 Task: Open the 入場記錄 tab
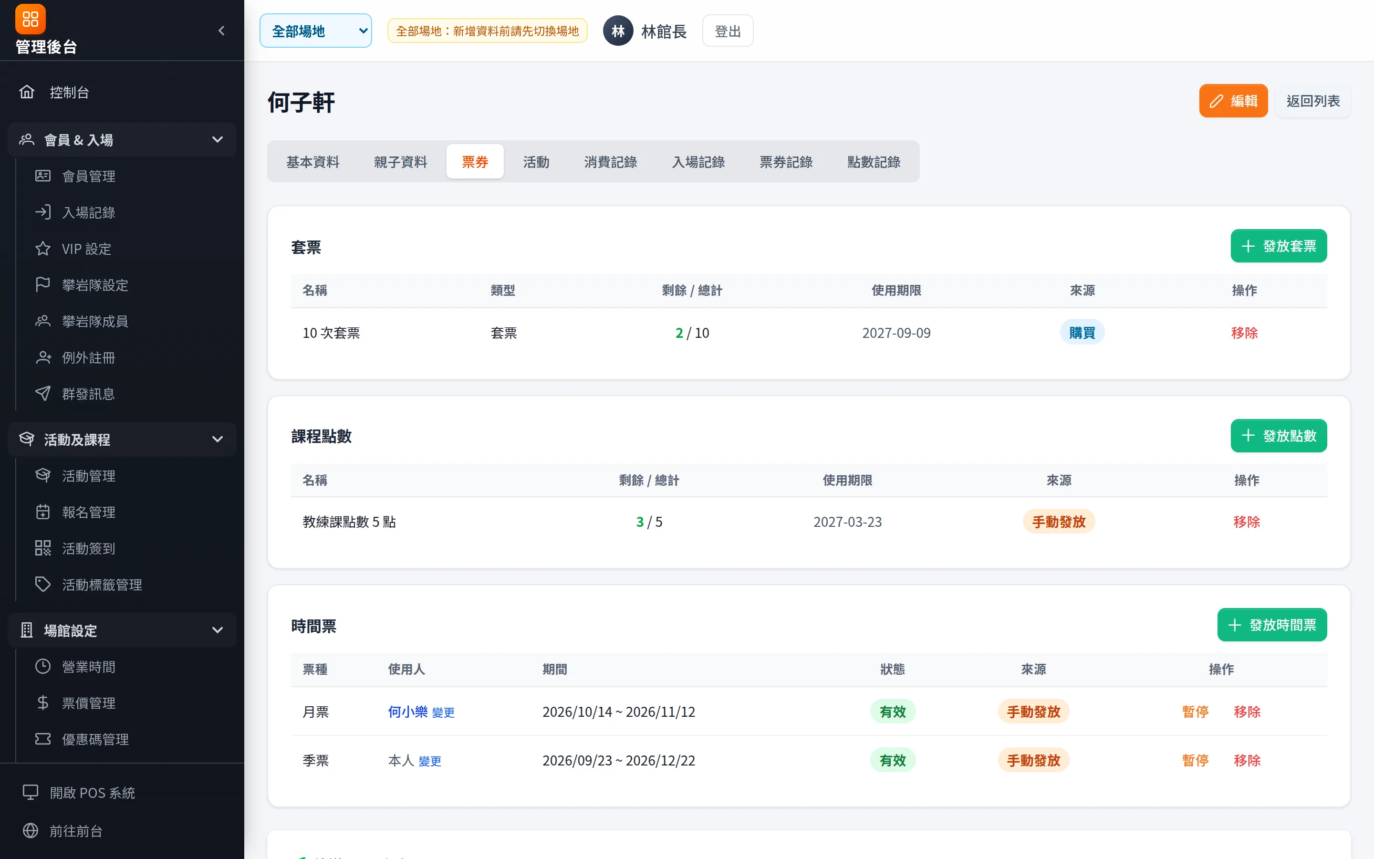698,162
